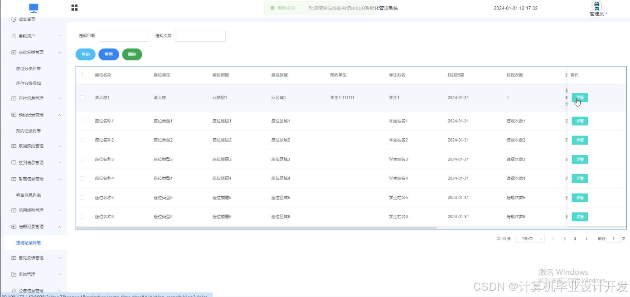The image size is (630, 297).
Task: Open the 预约记录列表 menu item
Action: pyautogui.click(x=29, y=131)
